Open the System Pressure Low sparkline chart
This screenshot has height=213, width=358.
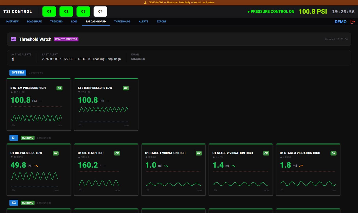pyautogui.click(x=104, y=114)
